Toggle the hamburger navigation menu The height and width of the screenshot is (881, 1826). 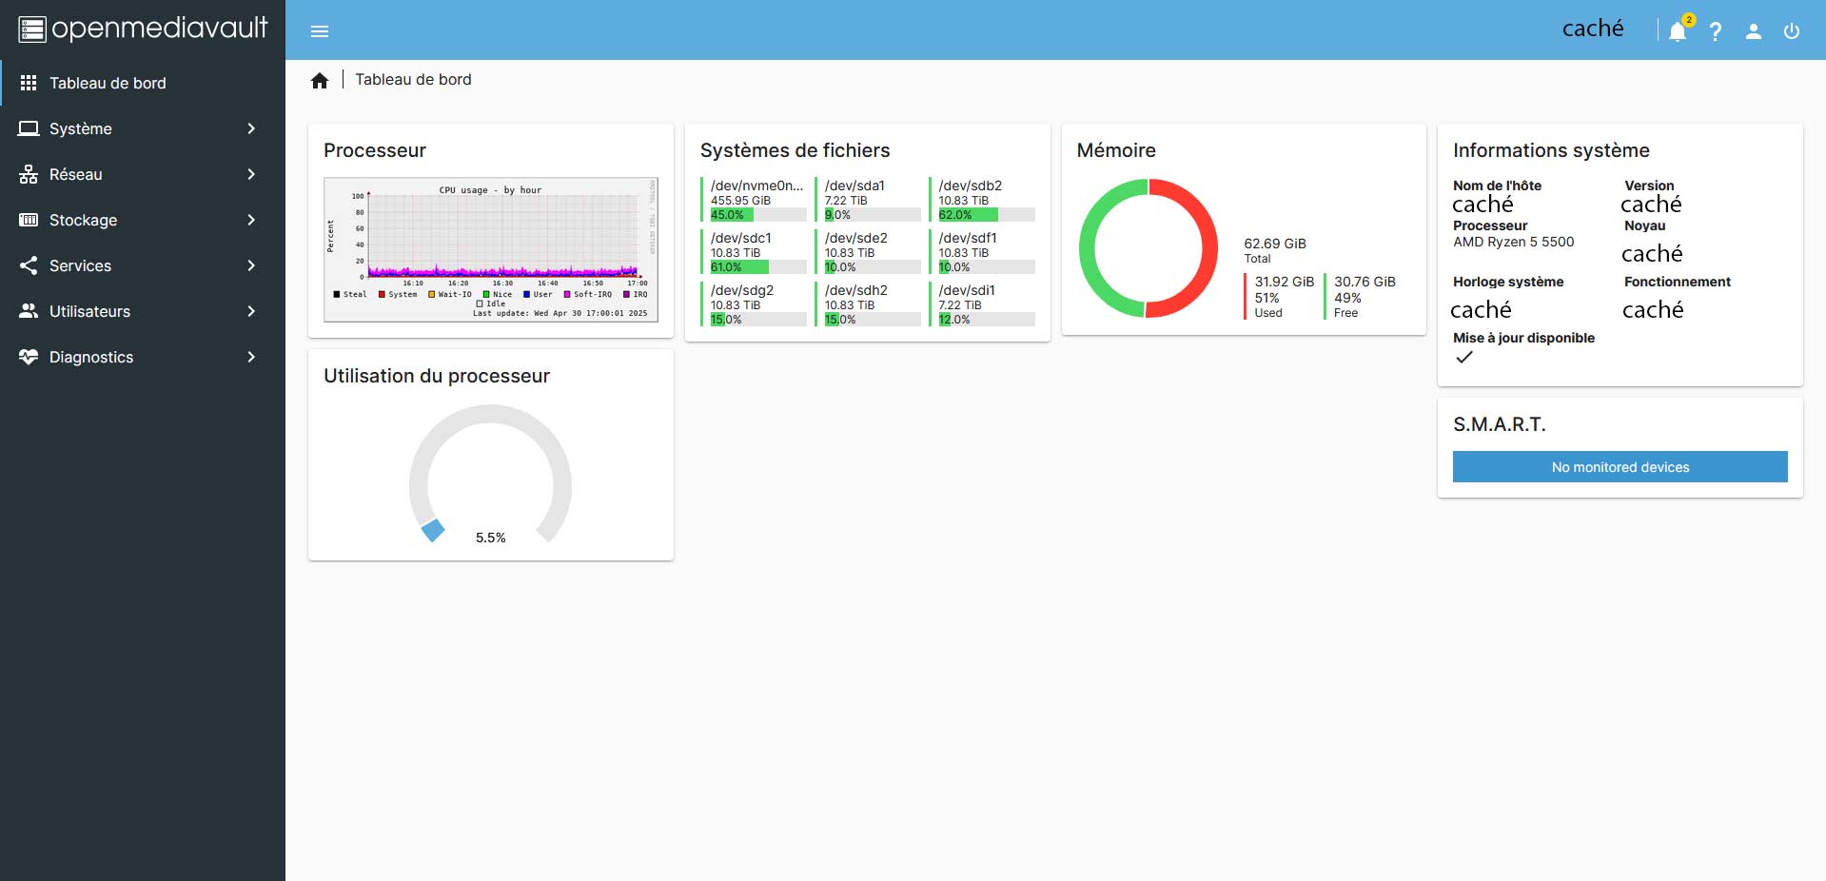click(320, 31)
